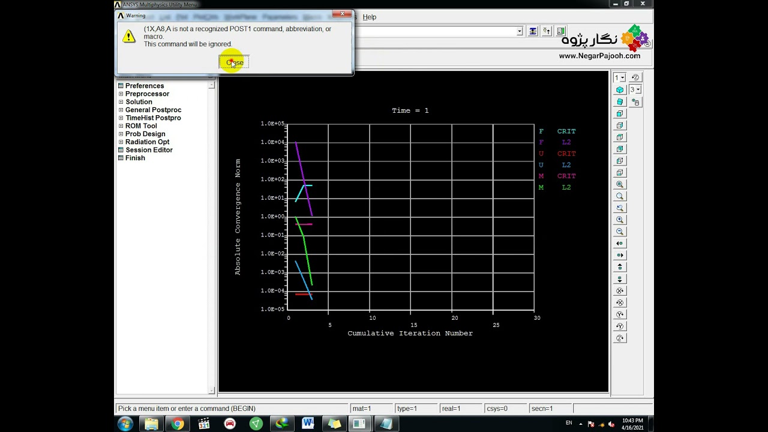The width and height of the screenshot is (768, 432).
Task: Click the Reset Picking toolbar icon
Action: click(x=547, y=31)
